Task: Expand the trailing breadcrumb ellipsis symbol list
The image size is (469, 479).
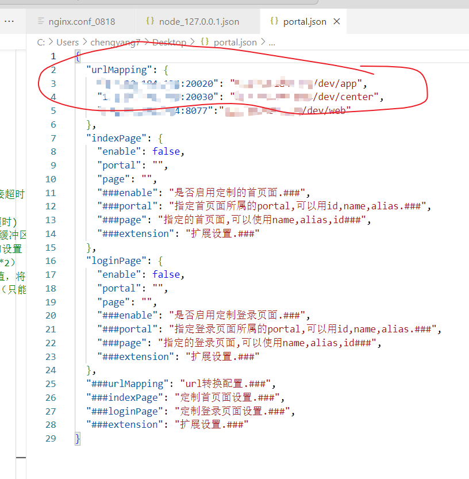Action: (x=272, y=42)
